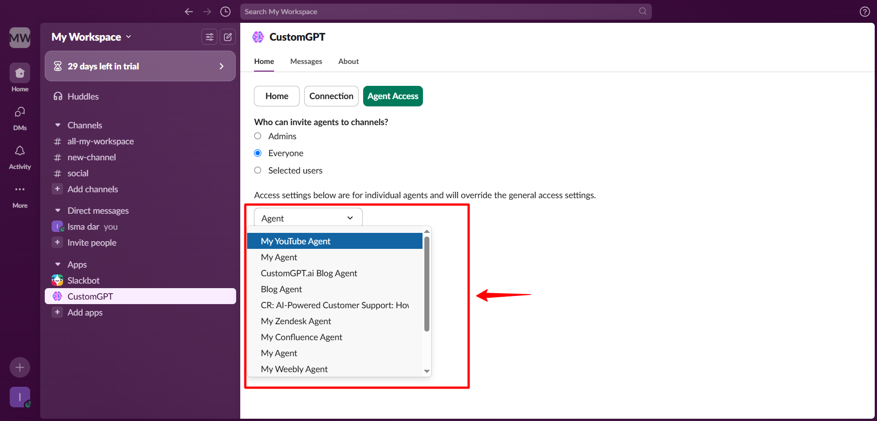This screenshot has width=877, height=421.
Task: Click plus icon for Invite people
Action: click(x=57, y=242)
